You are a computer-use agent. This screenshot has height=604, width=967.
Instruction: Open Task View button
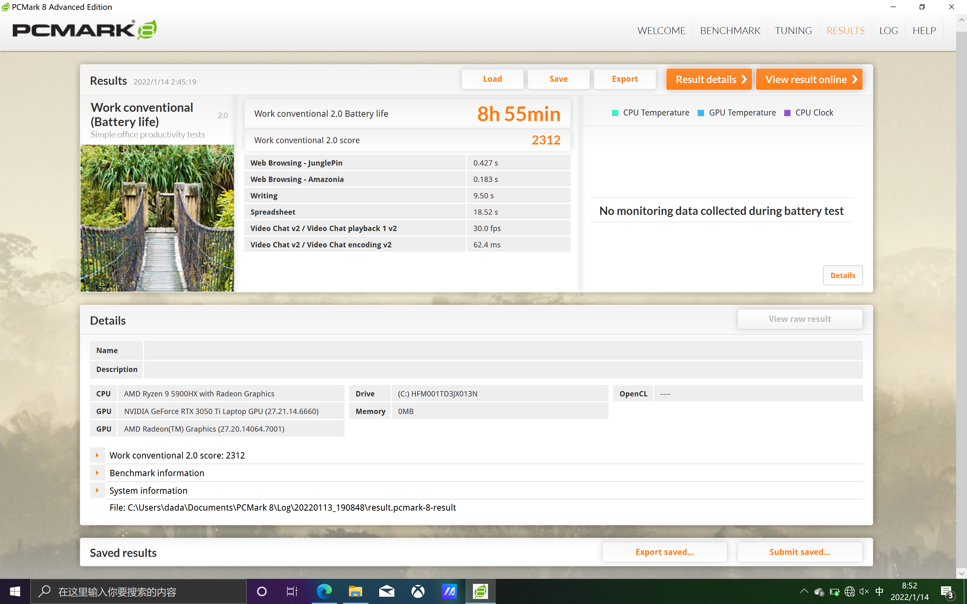[292, 591]
